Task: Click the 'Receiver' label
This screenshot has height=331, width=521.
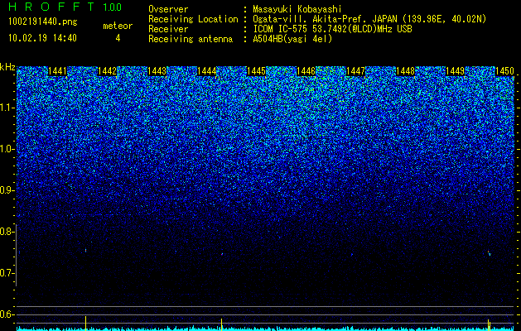Action: coord(168,29)
